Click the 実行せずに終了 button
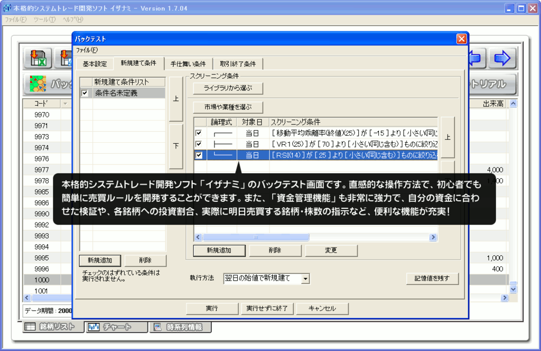 coord(267,309)
